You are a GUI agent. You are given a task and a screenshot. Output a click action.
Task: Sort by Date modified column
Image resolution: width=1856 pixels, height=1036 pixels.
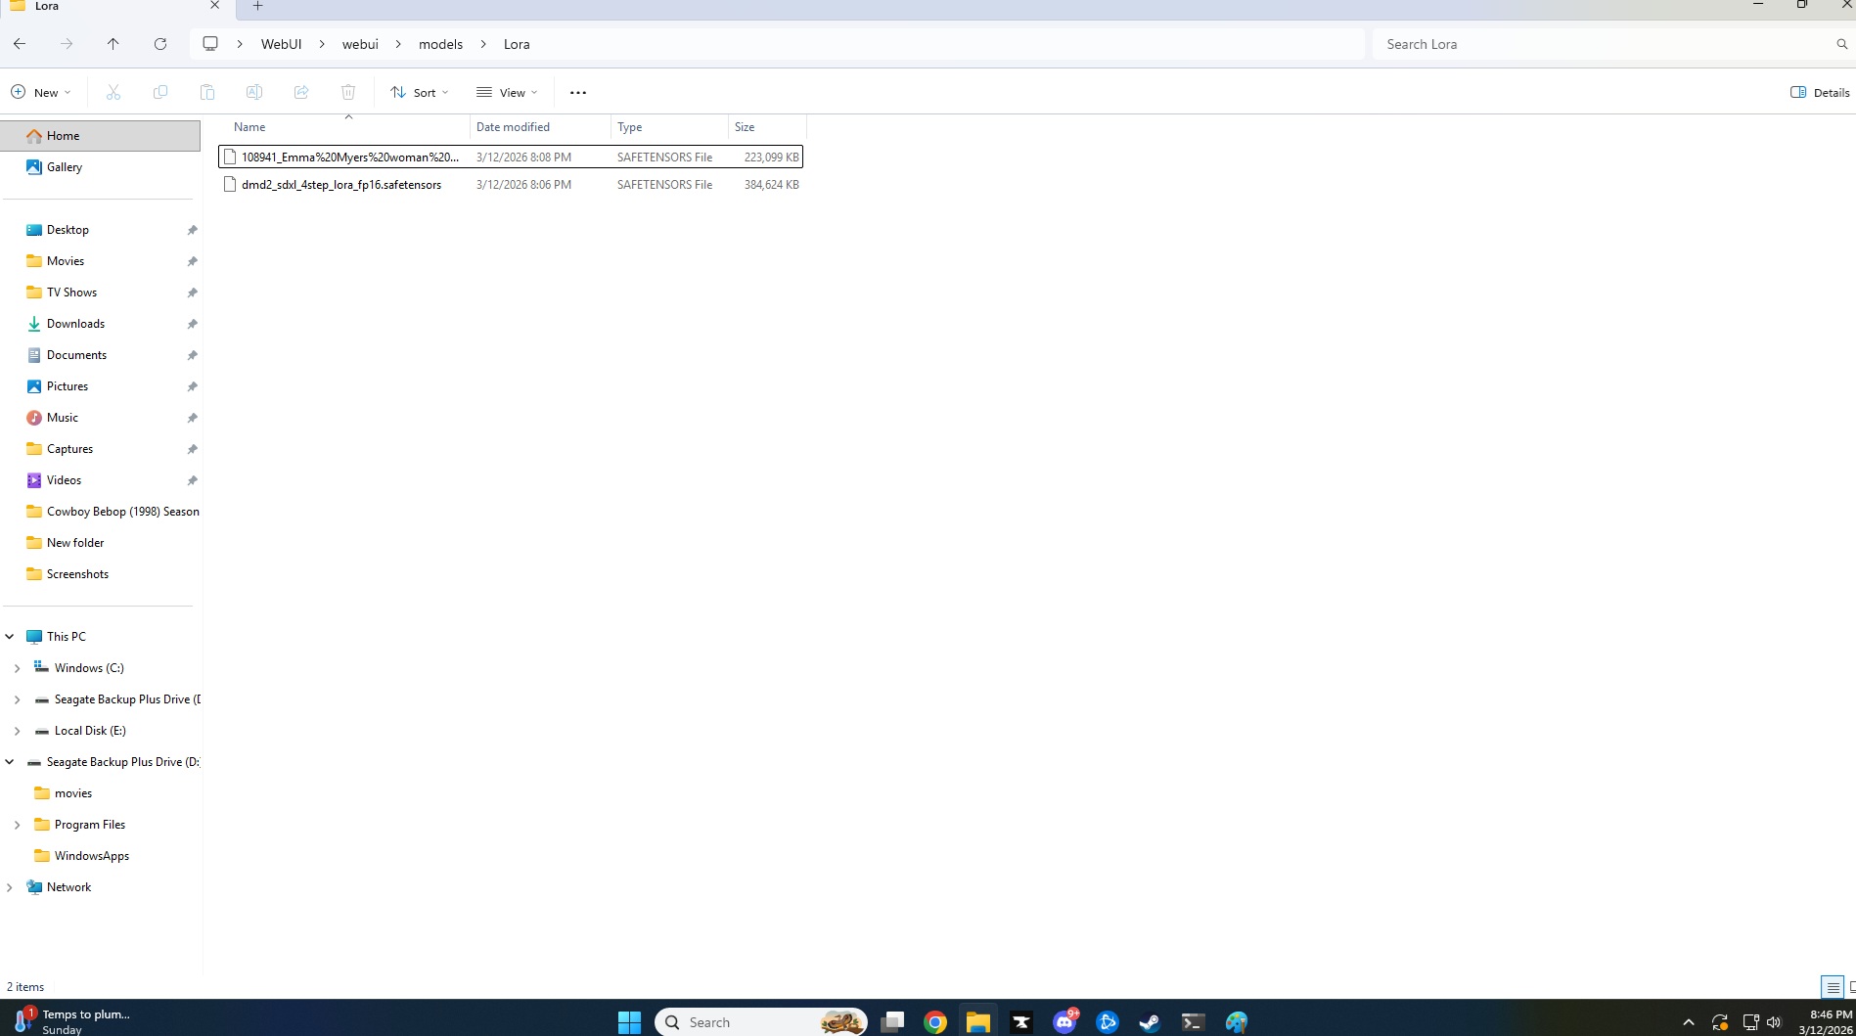tap(540, 127)
